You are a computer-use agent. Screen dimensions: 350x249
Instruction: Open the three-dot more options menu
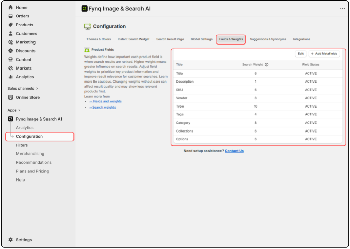click(x=342, y=9)
